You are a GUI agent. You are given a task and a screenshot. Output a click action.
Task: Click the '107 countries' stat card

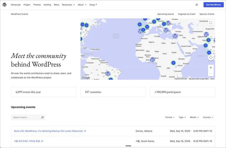click(x=113, y=92)
